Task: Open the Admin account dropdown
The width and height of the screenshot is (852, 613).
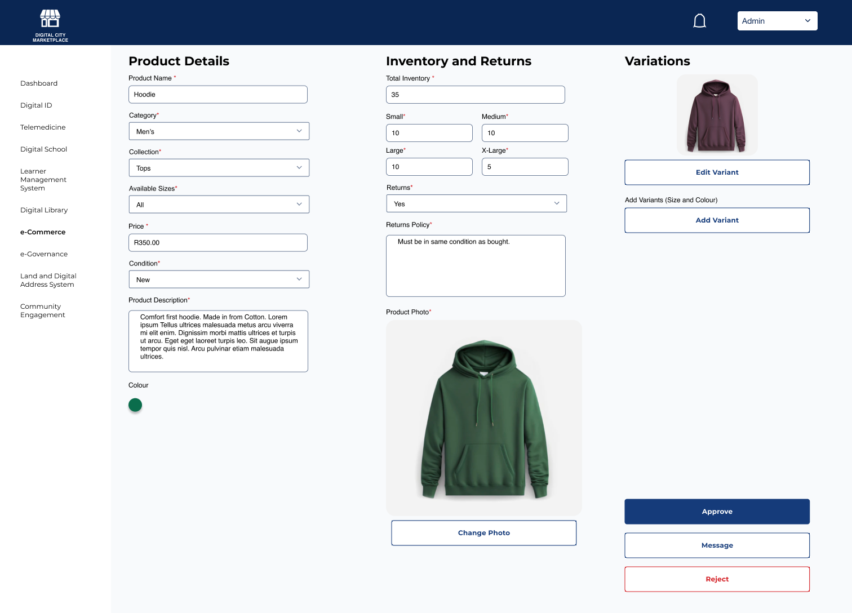Action: click(777, 21)
